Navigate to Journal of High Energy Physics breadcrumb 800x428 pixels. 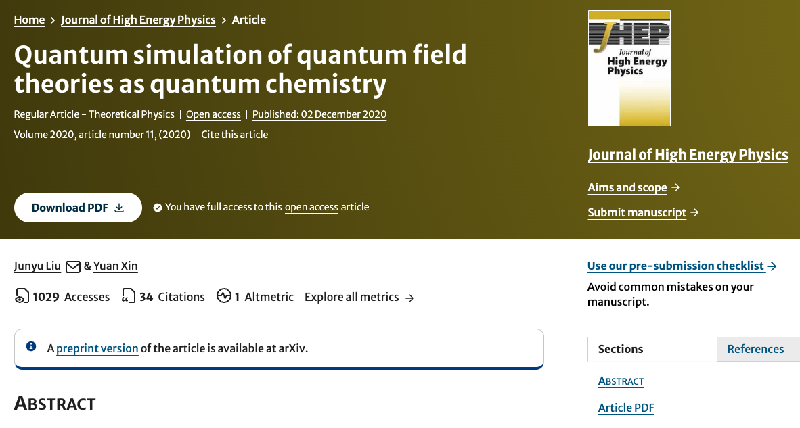point(138,20)
